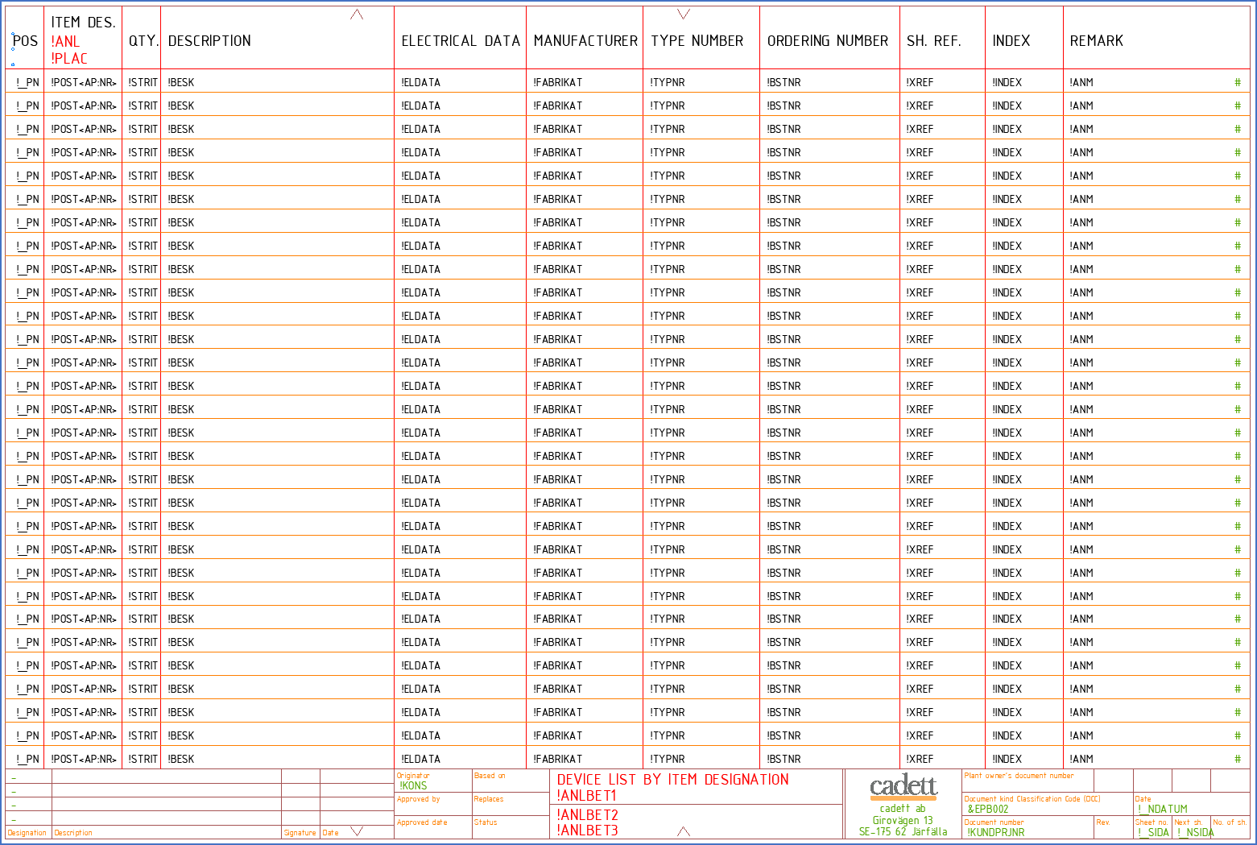The image size is (1257, 845).
Task: Select the SH. REF. column header
Action: coord(934,41)
